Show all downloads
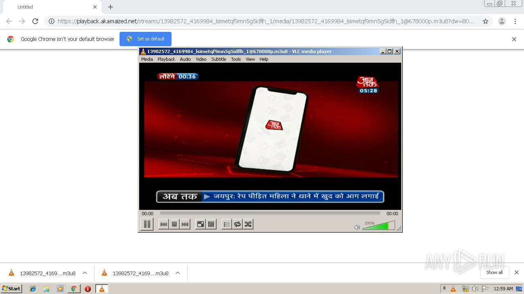 pyautogui.click(x=495, y=272)
